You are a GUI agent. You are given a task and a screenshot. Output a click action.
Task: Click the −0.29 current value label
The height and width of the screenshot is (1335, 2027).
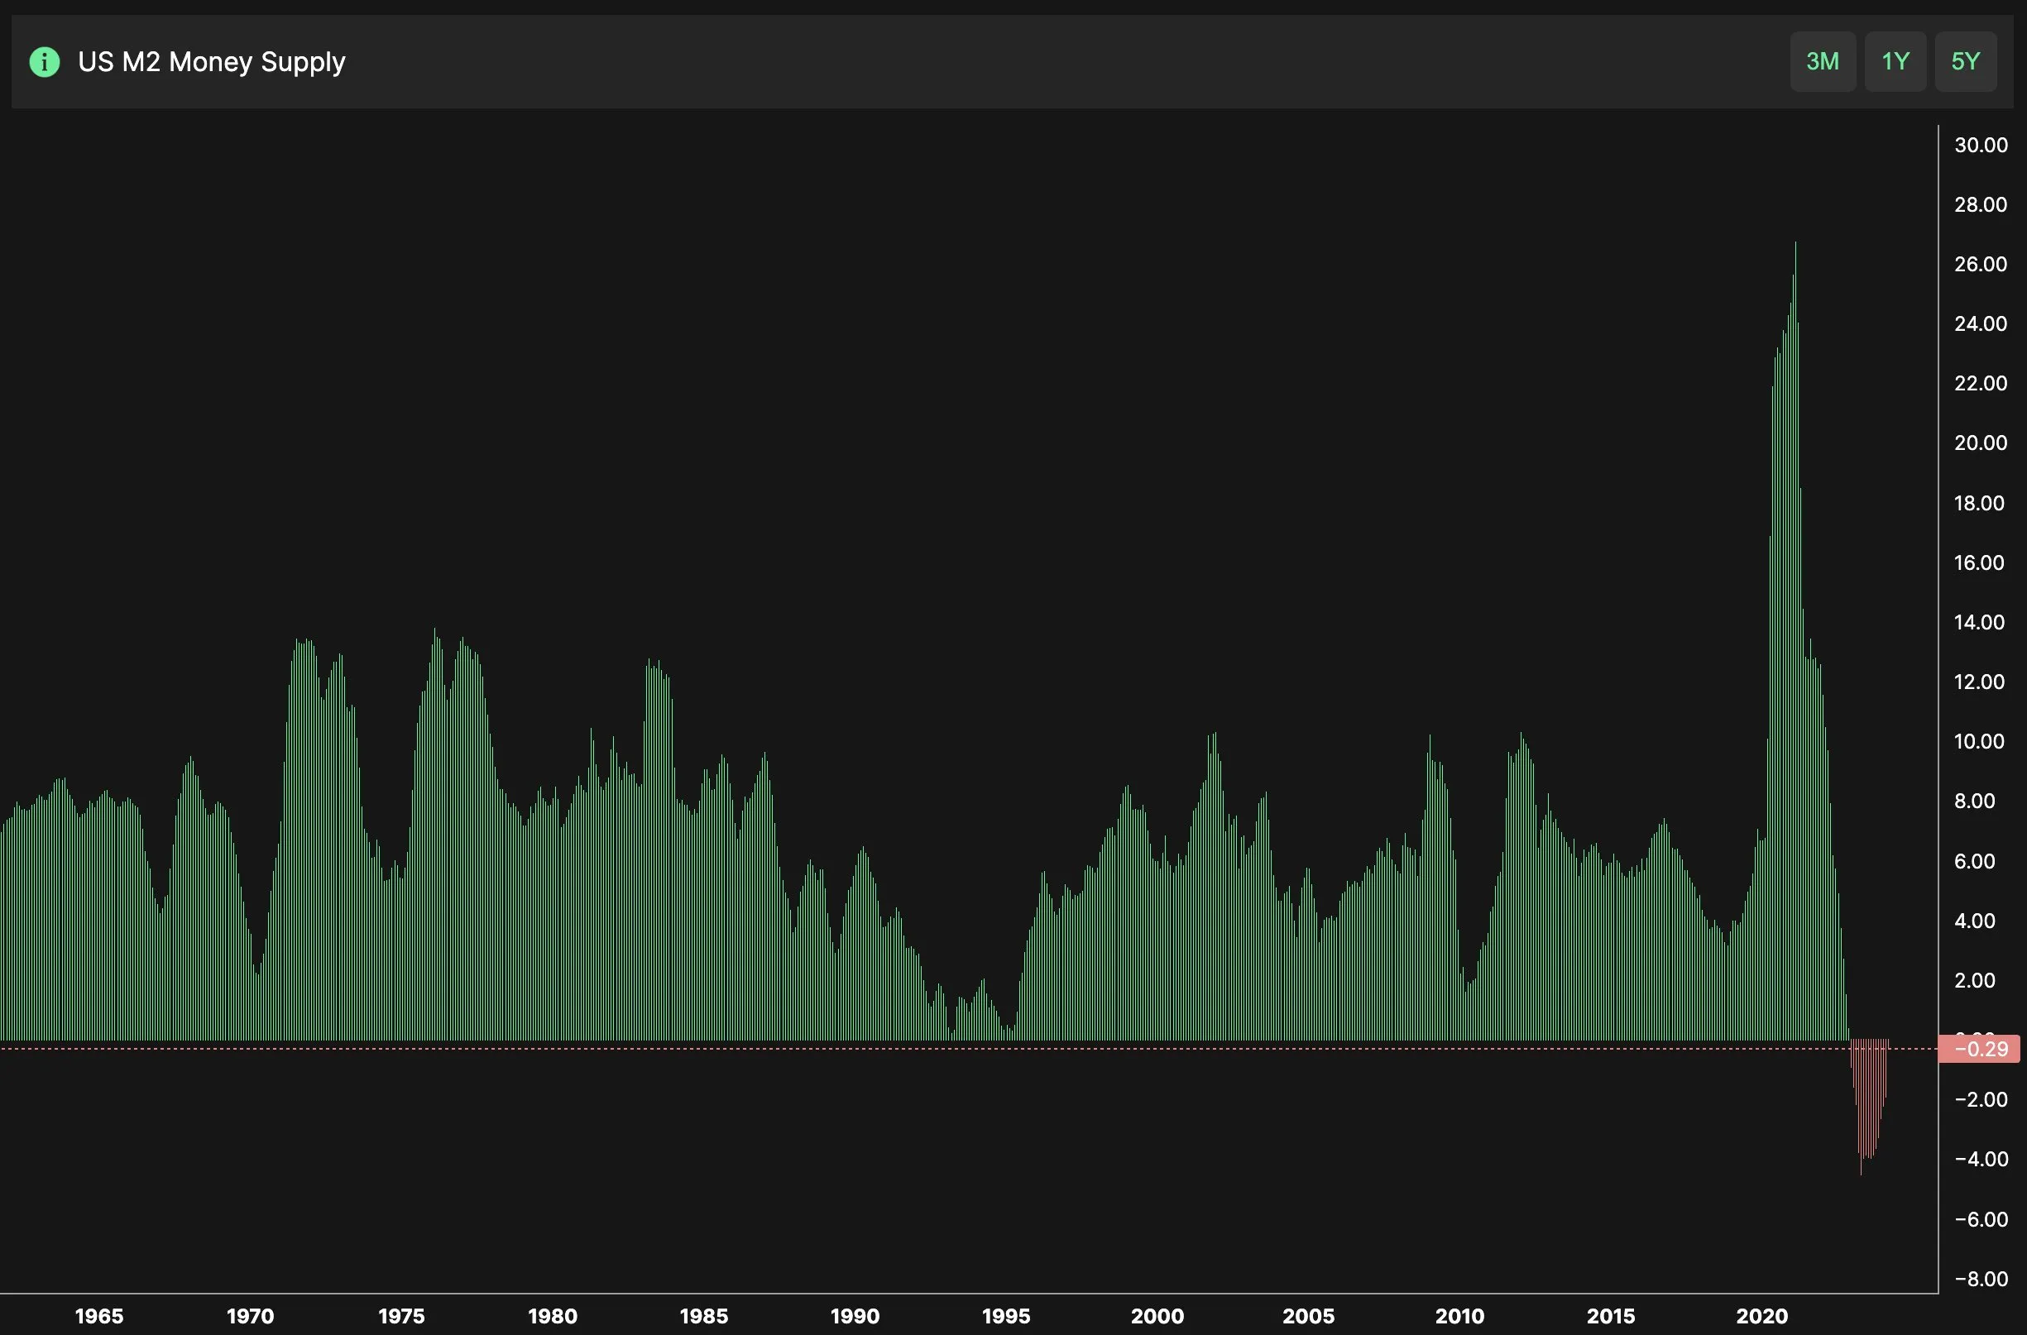[x=1980, y=1050]
